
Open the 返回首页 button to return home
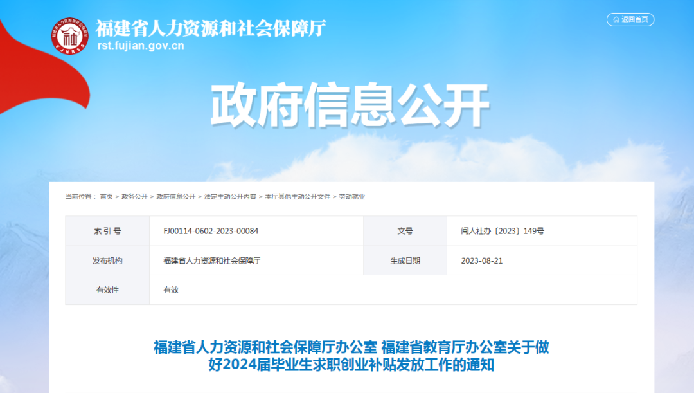click(630, 19)
